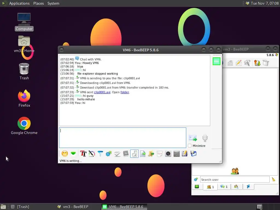Select the green grid tab in vm3 window
Viewport: 280px width, 210px height.
pos(197,186)
